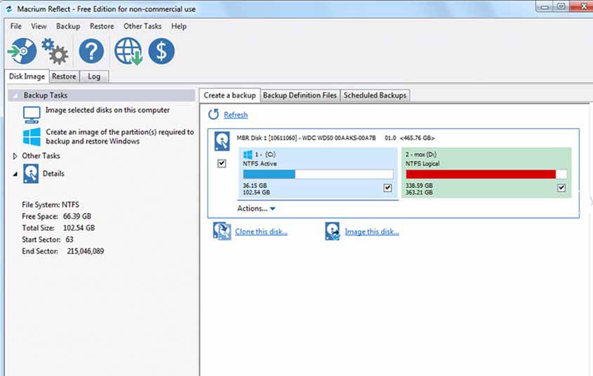This screenshot has width=593, height=376.
Task: Click the refresh circular arrow icon
Action: (x=213, y=114)
